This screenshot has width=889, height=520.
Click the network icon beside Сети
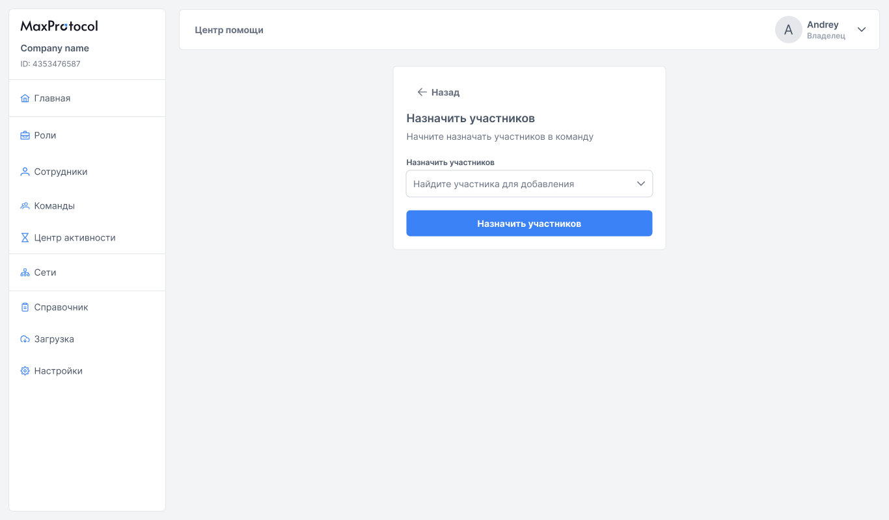click(x=25, y=272)
